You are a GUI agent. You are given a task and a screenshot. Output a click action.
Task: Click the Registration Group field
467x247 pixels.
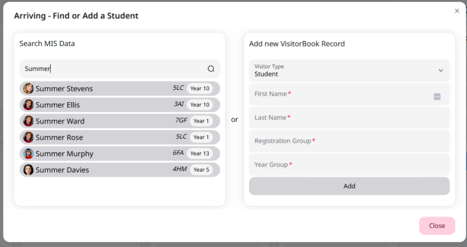coord(349,141)
